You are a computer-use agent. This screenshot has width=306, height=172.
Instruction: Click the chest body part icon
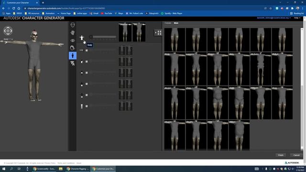[x=82, y=62]
